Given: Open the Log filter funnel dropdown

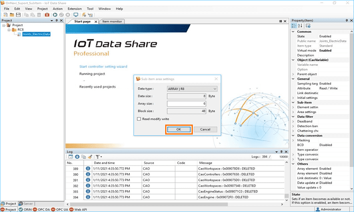Looking at the screenshot, I should pos(99,157).
